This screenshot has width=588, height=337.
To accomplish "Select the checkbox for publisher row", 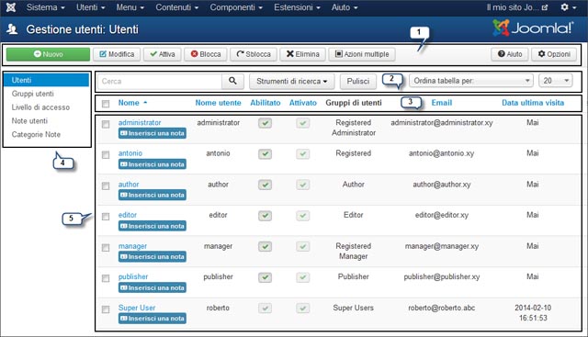I will point(106,278).
